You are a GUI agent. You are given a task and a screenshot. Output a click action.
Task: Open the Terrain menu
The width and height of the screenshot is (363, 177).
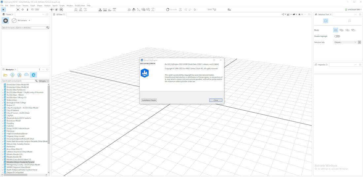tap(25, 5)
